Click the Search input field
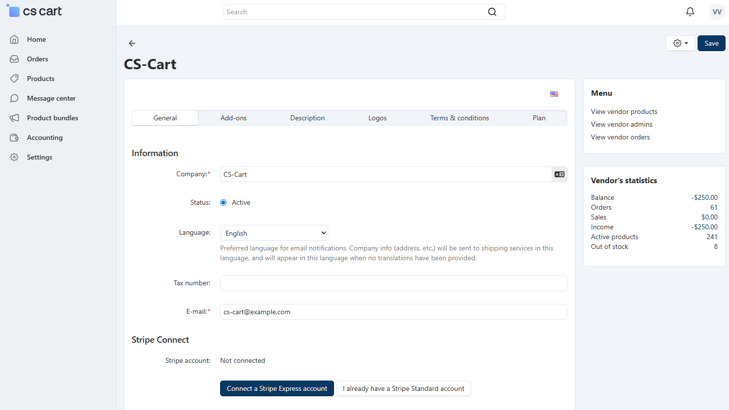Screen dimensions: 729x410 pyautogui.click(x=364, y=12)
